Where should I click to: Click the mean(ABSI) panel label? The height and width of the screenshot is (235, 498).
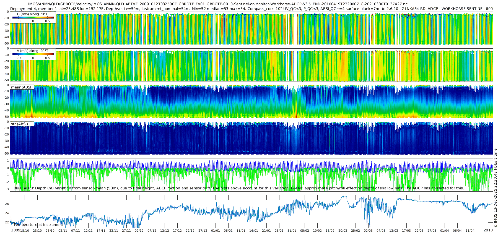(x=22, y=87)
